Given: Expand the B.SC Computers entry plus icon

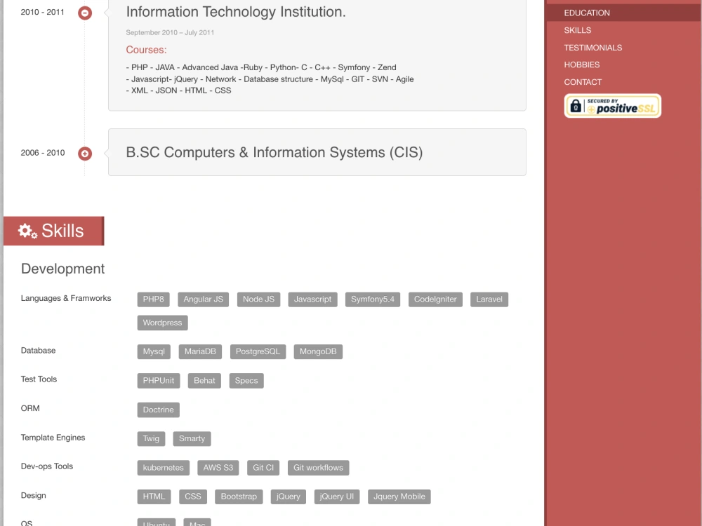Looking at the screenshot, I should [85, 154].
